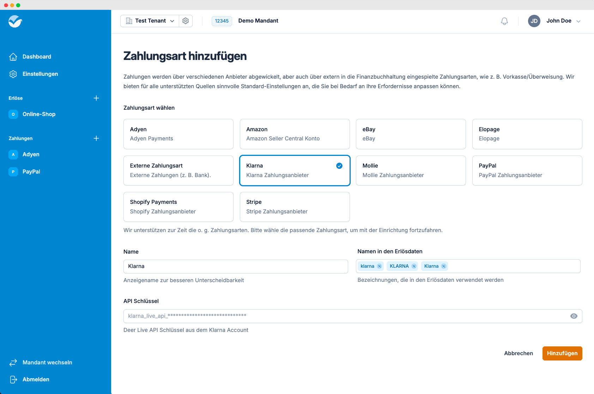Screen dimensions: 594x394
Task: Click the JD user avatar
Action: coord(534,21)
